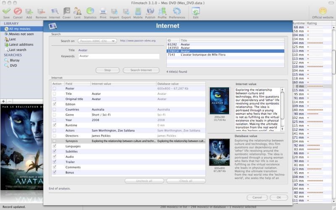Toggle the Runtime field checkbox
This screenshot has height=210, width=336.
[x=55, y=125]
